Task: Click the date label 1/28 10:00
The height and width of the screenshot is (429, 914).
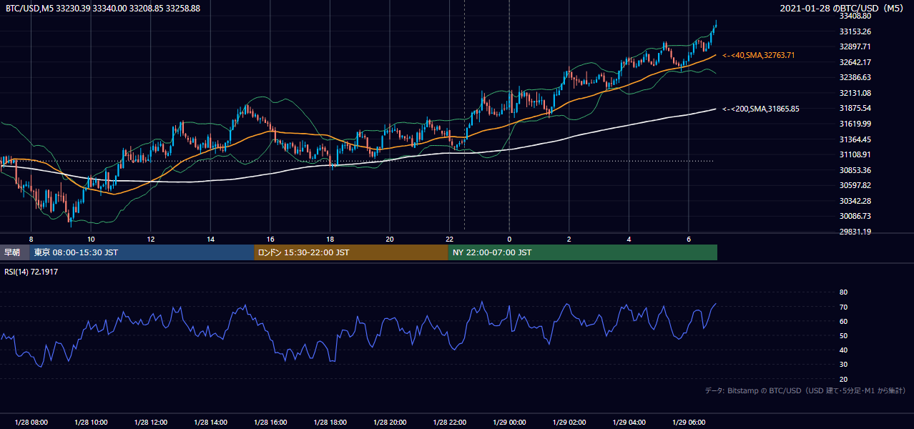Action: click(91, 423)
